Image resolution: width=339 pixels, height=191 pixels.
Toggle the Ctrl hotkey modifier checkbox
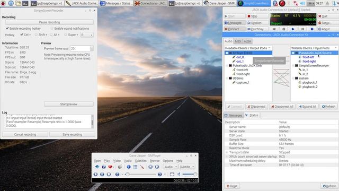click(22, 34)
